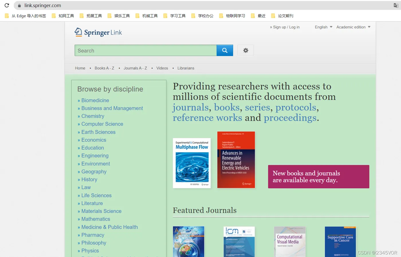This screenshot has height=257, width=401.
Task: Browse the Economics discipline
Action: 94,140
